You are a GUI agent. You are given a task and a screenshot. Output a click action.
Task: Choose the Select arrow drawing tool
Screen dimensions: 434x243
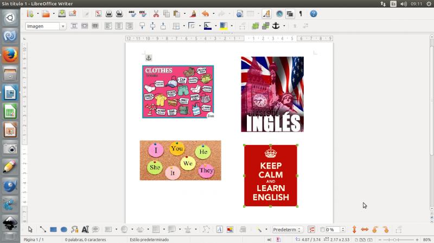pos(30,229)
